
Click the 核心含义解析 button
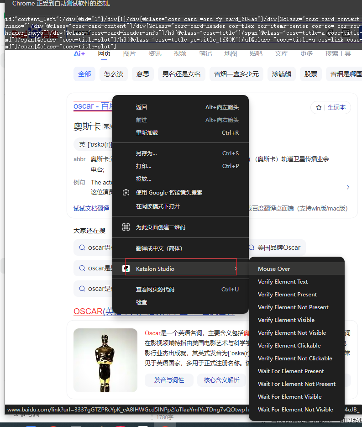(221, 380)
